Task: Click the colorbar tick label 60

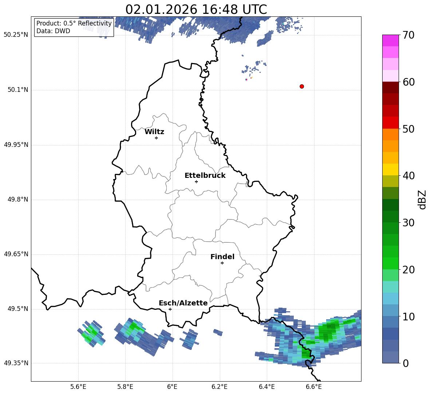Action: coord(408,82)
